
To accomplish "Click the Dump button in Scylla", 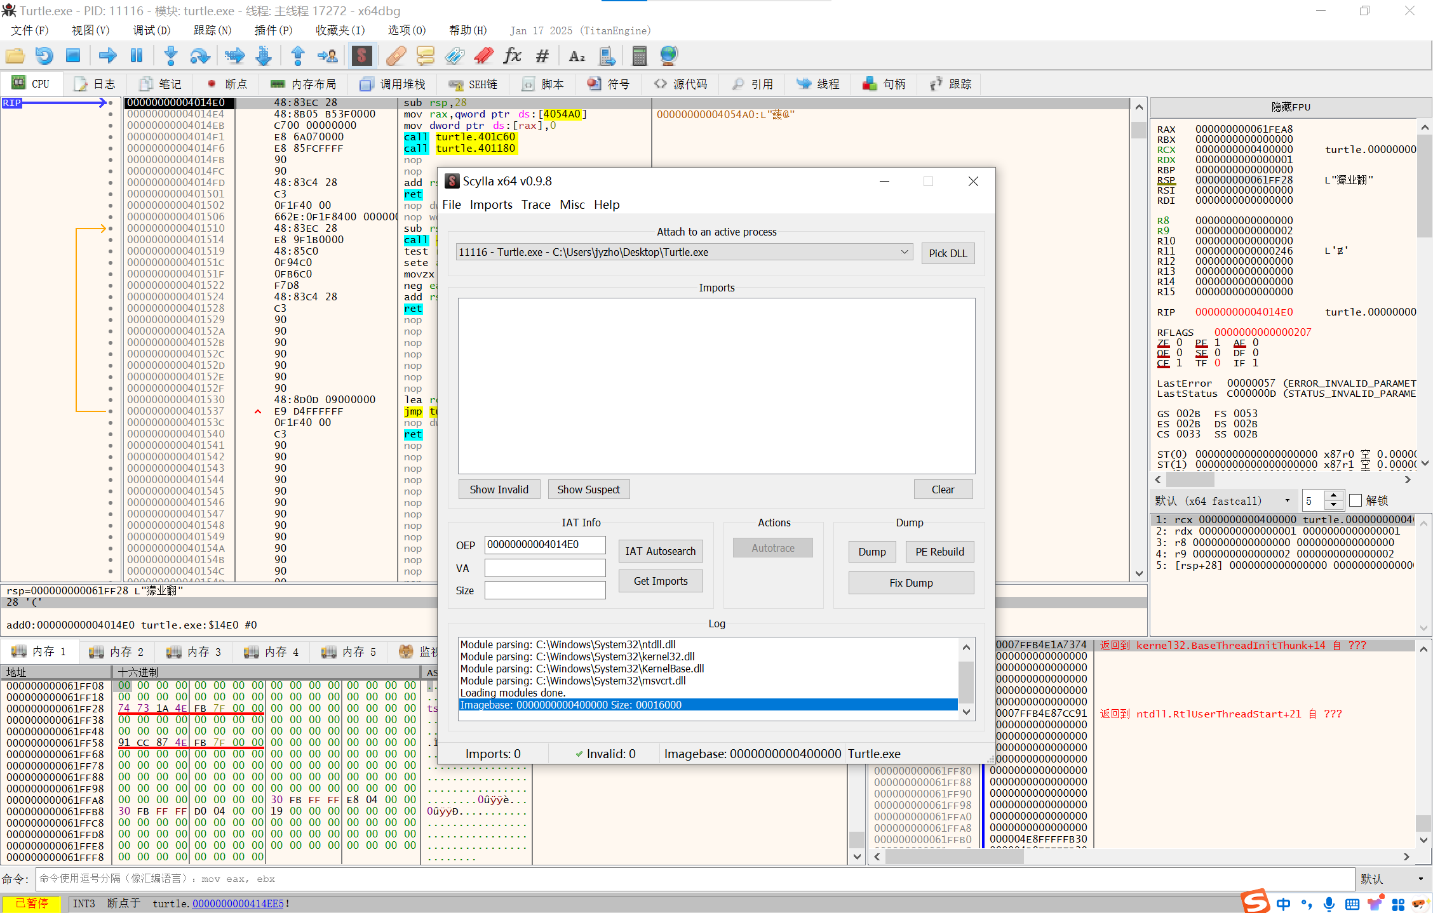I will tap(872, 552).
